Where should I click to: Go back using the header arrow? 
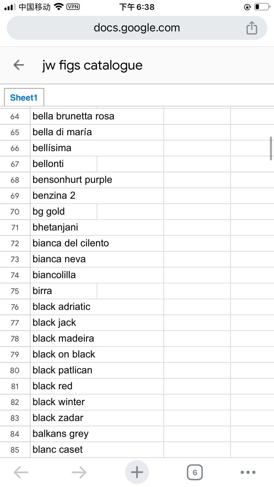click(19, 65)
